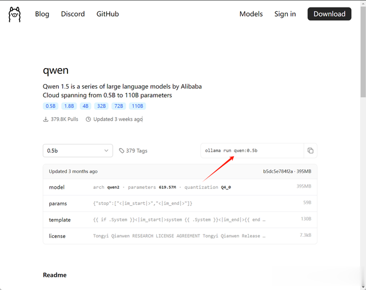Open the Models page
This screenshot has width=366, height=290.
coord(251,14)
